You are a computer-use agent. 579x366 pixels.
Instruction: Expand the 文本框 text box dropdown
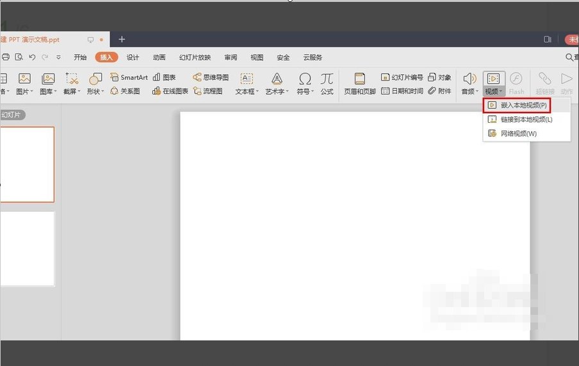pos(246,91)
